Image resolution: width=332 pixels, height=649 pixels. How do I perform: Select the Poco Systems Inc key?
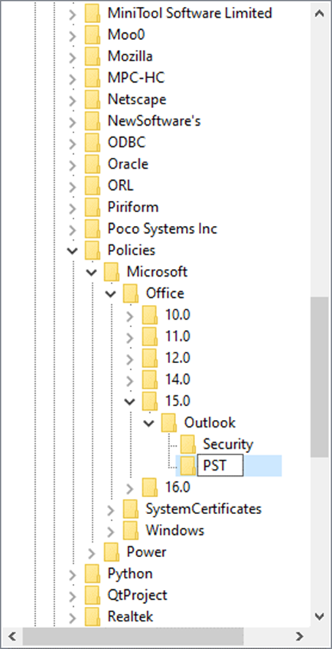pyautogui.click(x=162, y=228)
